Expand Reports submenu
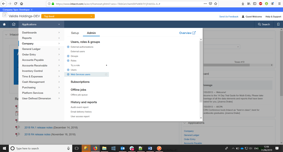283x152 pixels. pos(41,38)
